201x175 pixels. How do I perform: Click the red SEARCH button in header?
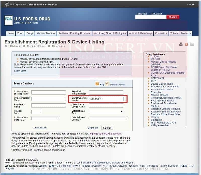[x=173, y=17]
